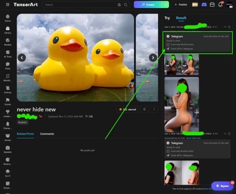The width and height of the screenshot is (236, 194).
Task: Open the Sci-Fi category in the sidebar
Action: (8, 173)
